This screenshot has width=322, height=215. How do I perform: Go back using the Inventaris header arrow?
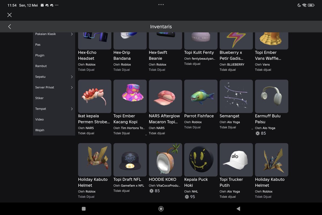(10, 27)
